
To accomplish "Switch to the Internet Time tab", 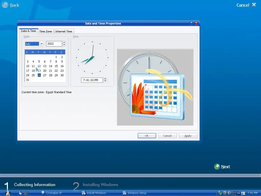I will point(64,31).
